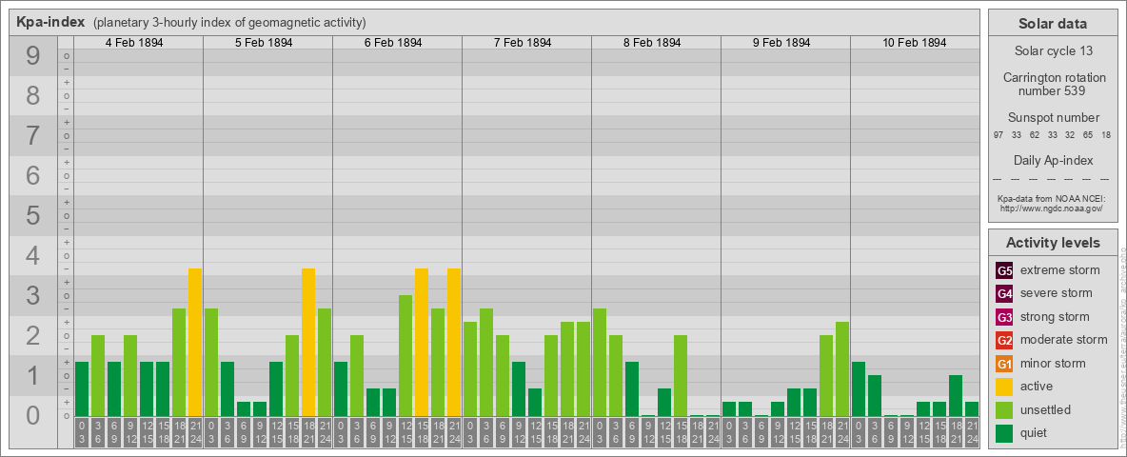The image size is (1127, 457).
Task: Click the sunspot value 65
Action: tap(1087, 135)
